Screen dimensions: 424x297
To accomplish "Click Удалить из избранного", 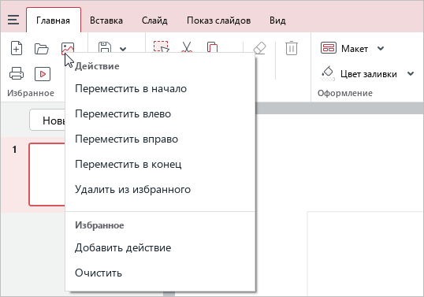I will (160, 189).
